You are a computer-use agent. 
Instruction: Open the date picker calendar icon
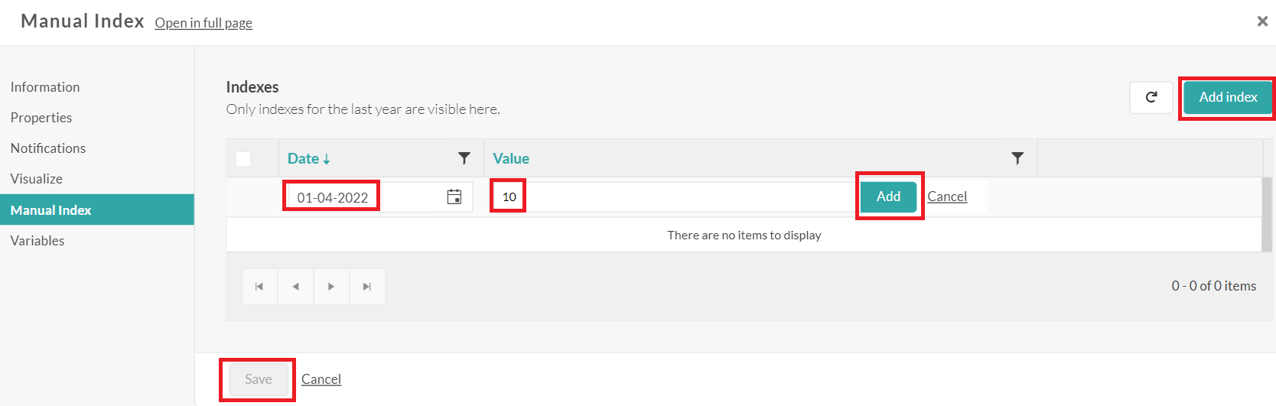point(454,197)
